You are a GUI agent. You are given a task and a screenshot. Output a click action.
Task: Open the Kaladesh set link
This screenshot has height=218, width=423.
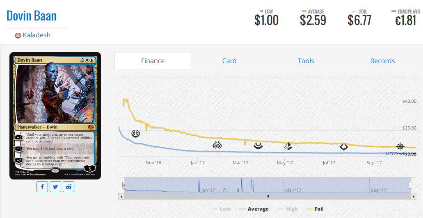(x=37, y=35)
